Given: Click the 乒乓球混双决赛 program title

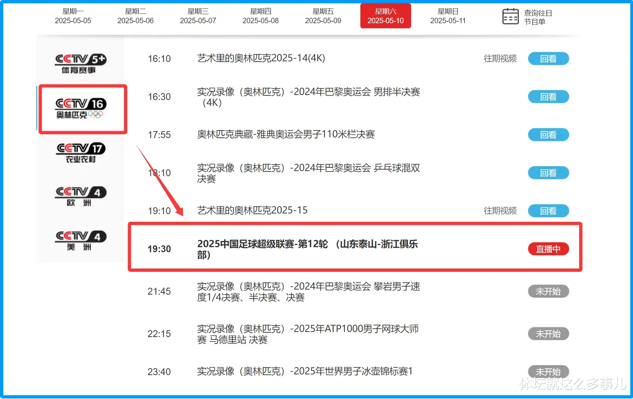Looking at the screenshot, I should pos(309,173).
